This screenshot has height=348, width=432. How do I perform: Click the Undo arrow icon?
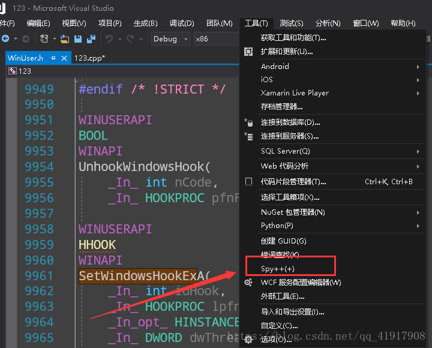click(109, 39)
